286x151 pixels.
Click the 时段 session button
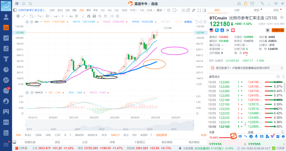204,135
